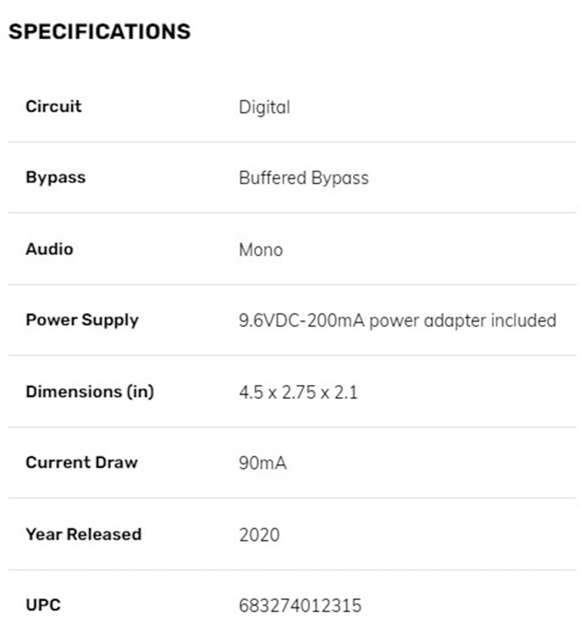Click the SPECIFICATIONS heading
This screenshot has height=640, width=580.
(100, 31)
